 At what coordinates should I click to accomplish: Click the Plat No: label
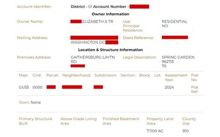coord(195,77)
